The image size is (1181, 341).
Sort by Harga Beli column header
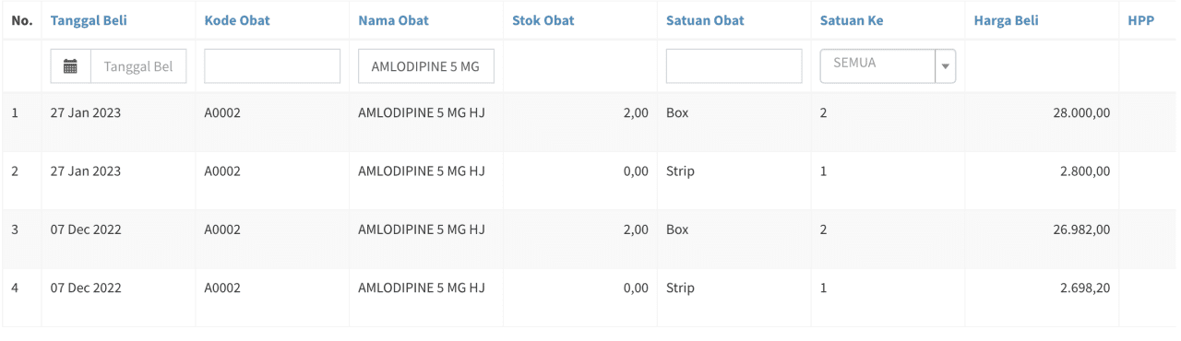[1006, 20]
